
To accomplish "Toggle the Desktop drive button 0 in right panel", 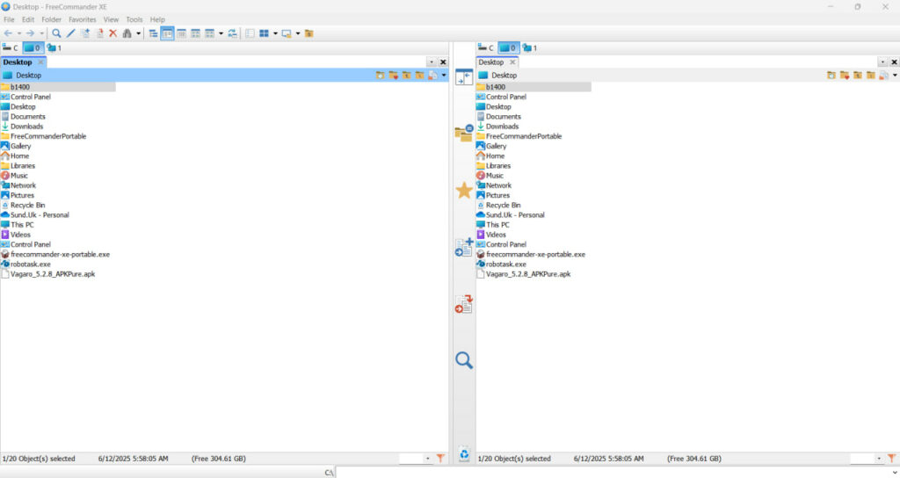I will [508, 47].
